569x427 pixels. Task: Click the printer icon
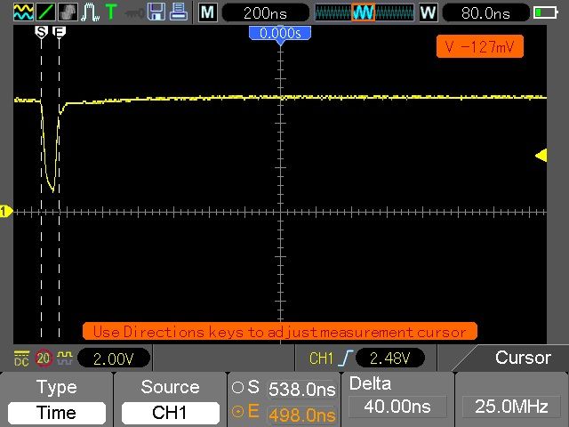[x=179, y=12]
